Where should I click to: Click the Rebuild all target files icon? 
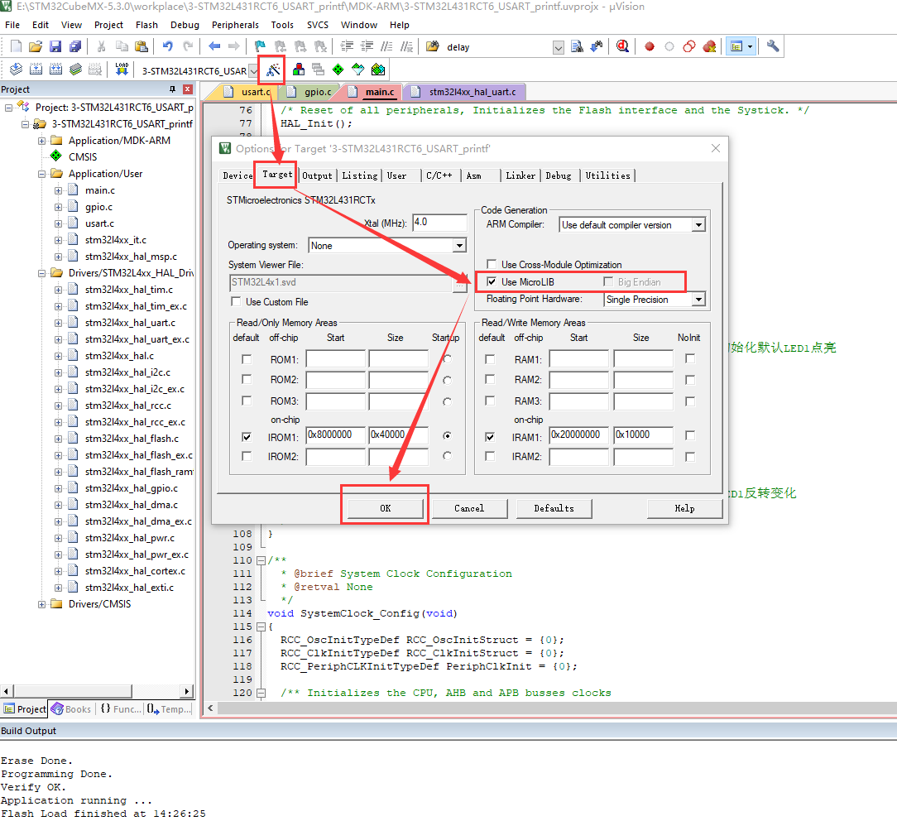(x=55, y=70)
